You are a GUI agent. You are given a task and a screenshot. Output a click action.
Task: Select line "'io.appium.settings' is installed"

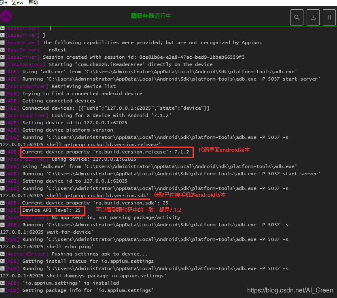pos(71,283)
